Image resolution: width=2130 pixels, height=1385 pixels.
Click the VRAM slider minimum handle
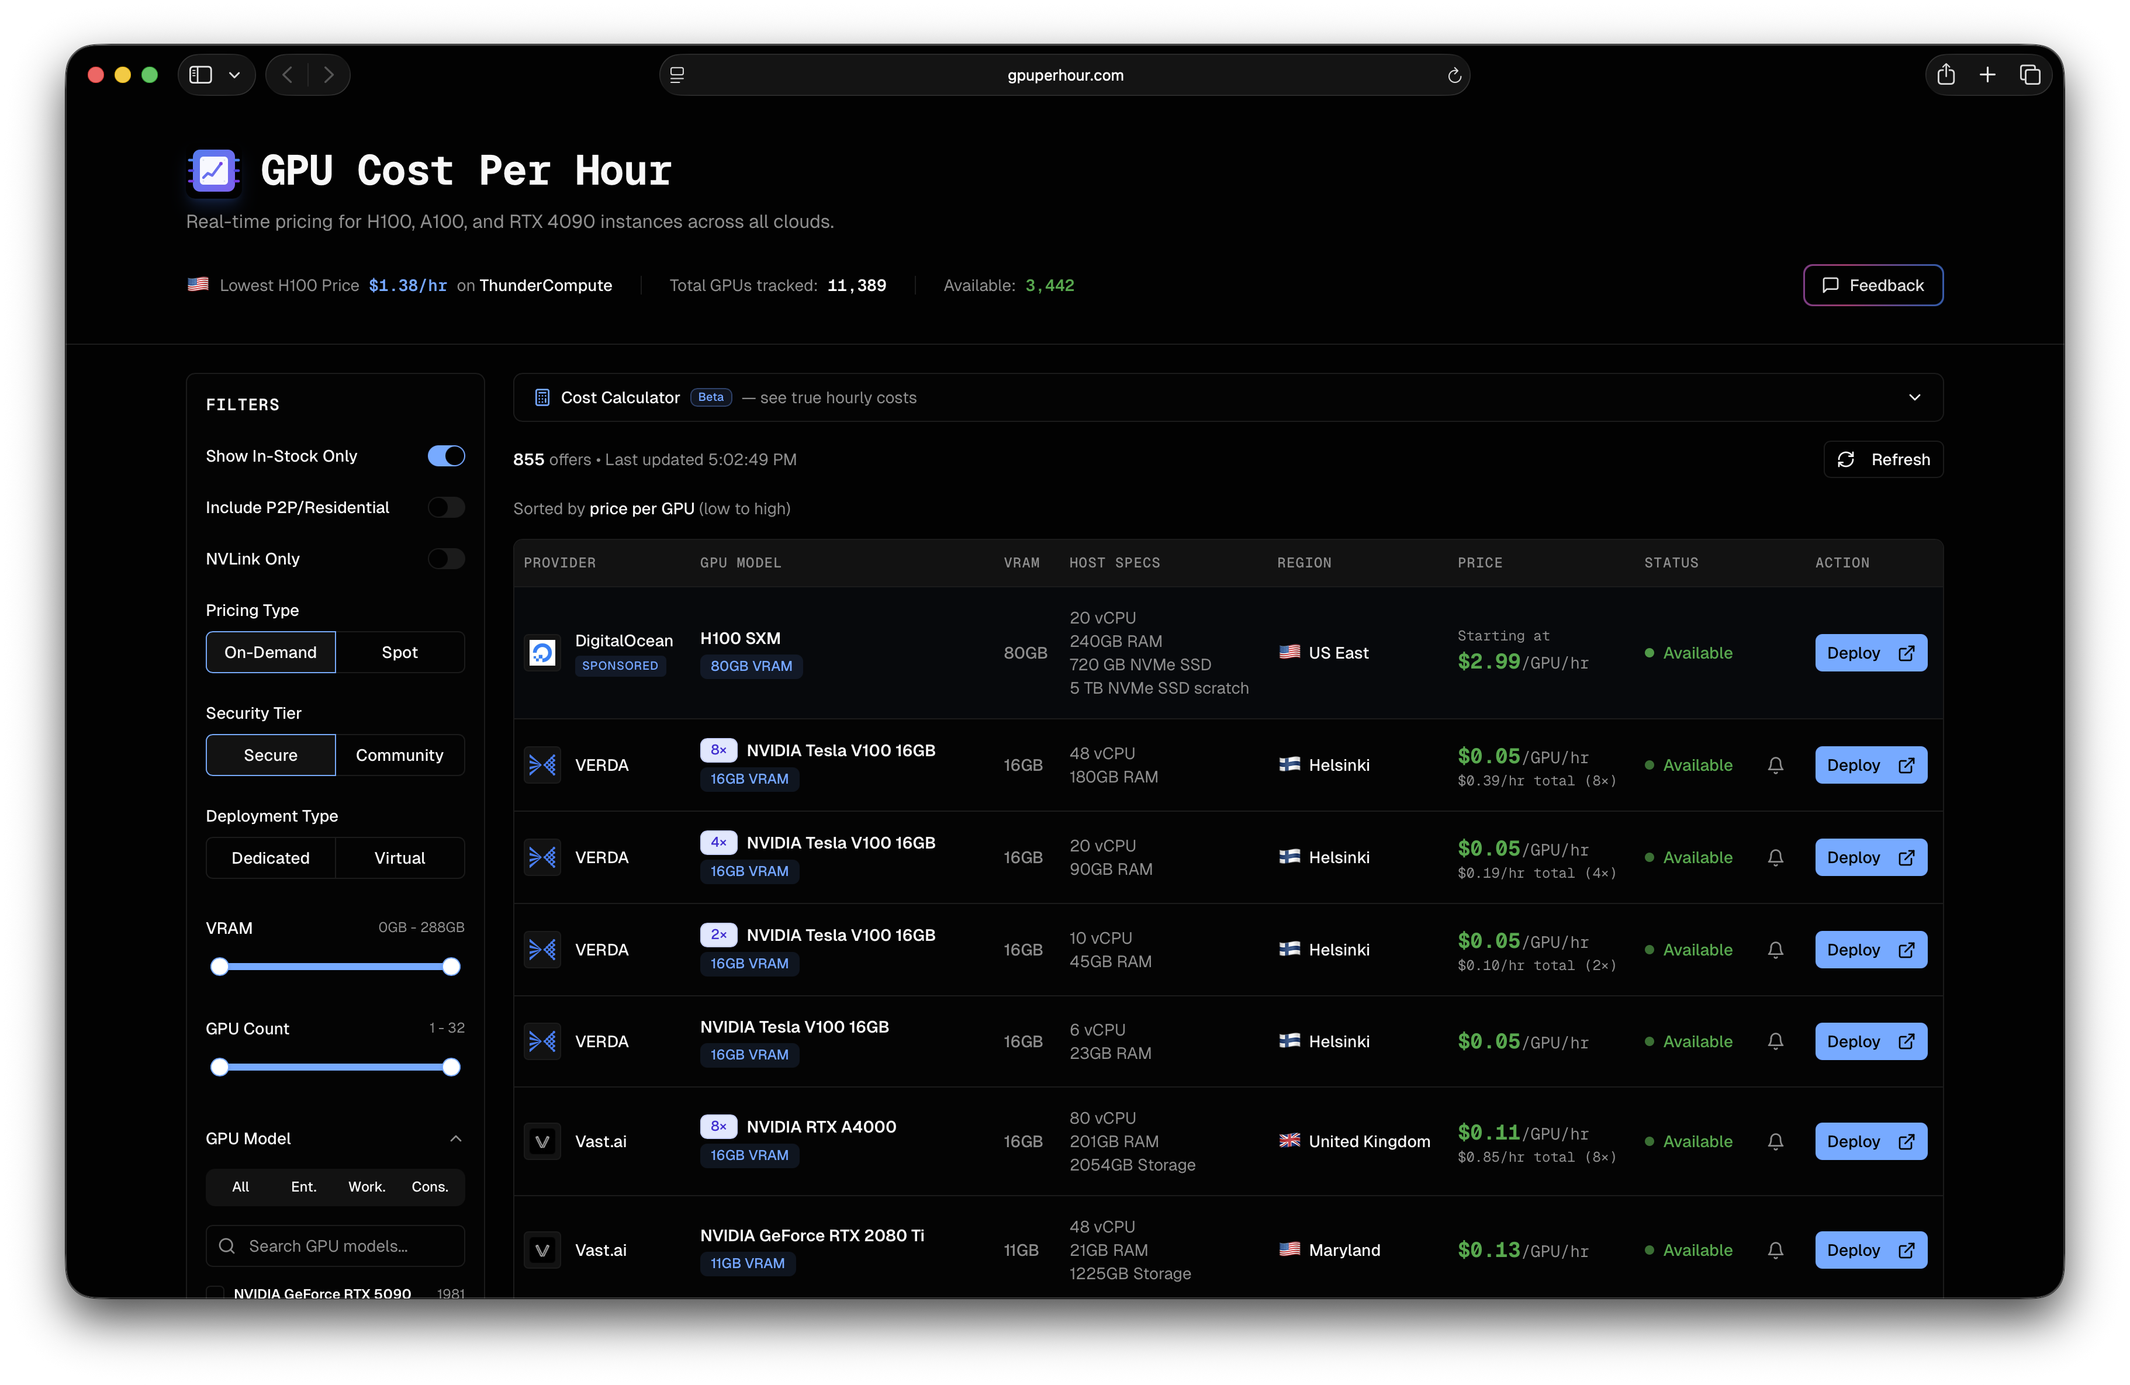(x=219, y=966)
